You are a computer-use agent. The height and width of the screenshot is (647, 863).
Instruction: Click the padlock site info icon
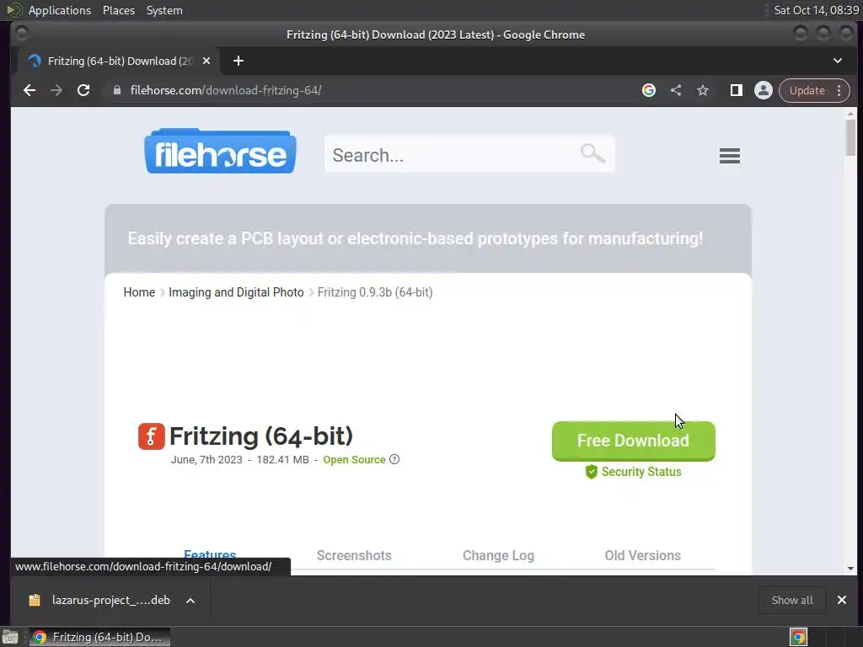(116, 91)
